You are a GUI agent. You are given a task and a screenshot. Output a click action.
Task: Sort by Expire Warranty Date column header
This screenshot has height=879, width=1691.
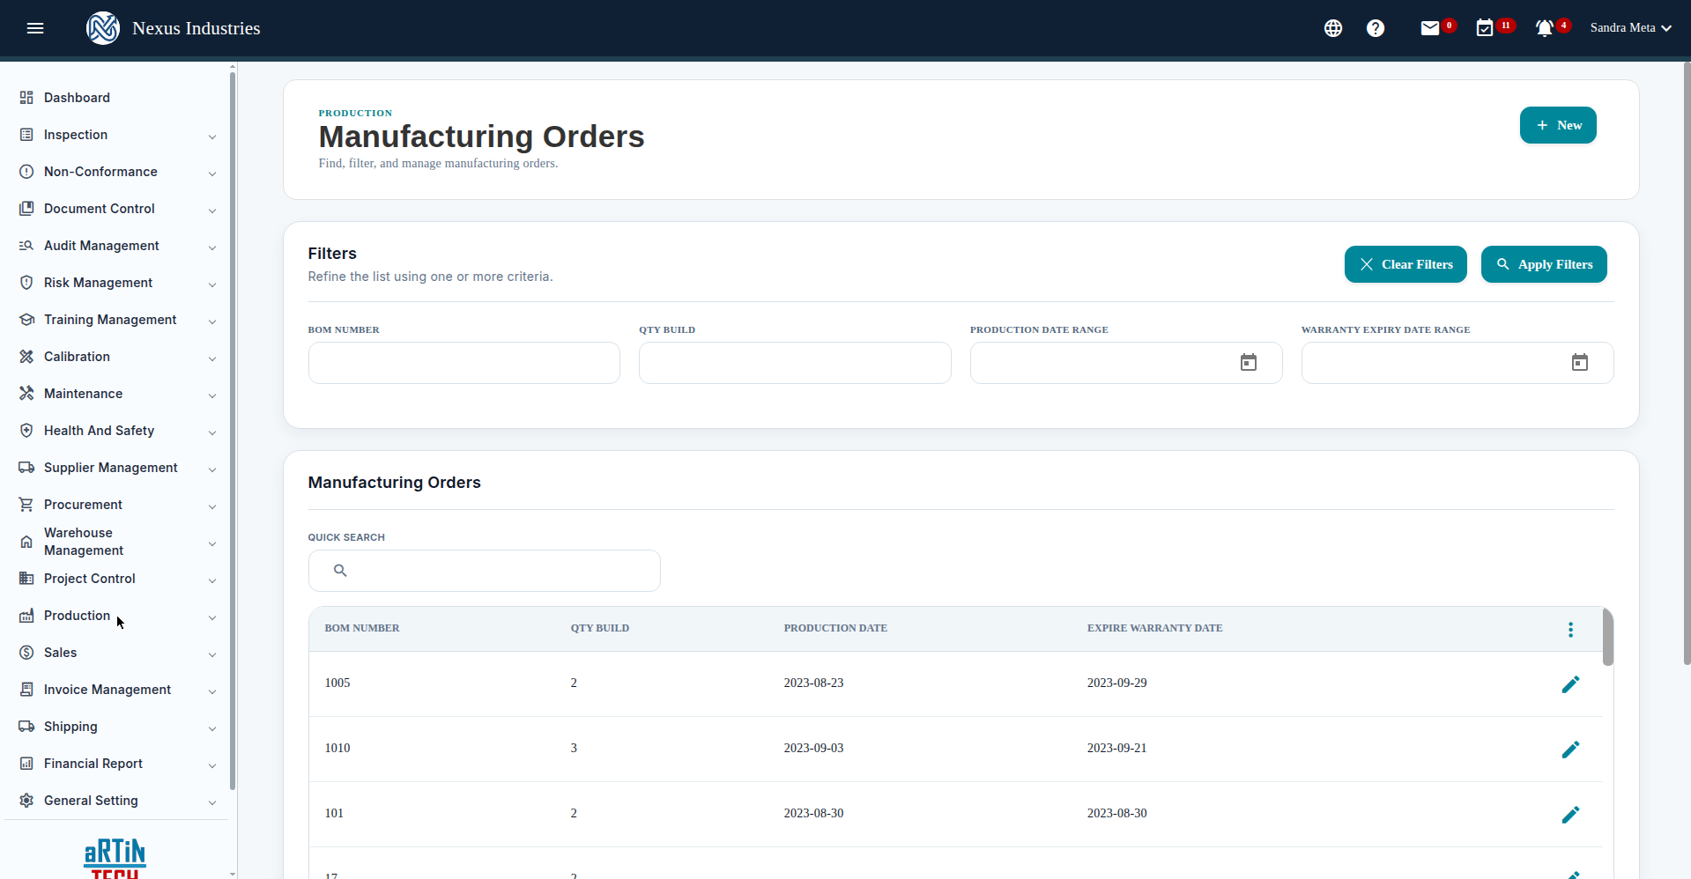(1154, 628)
